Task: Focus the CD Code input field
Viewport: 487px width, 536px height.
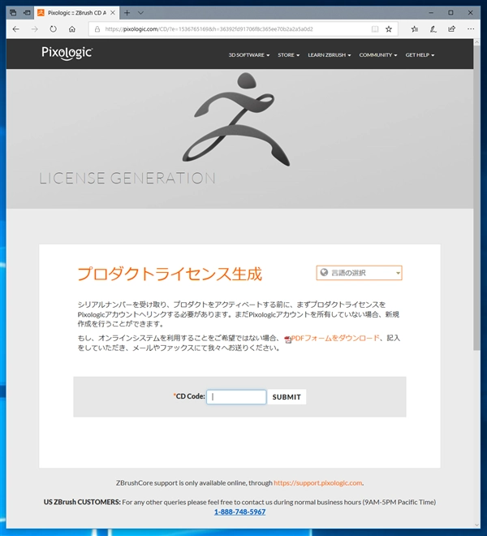Action: pyautogui.click(x=236, y=397)
